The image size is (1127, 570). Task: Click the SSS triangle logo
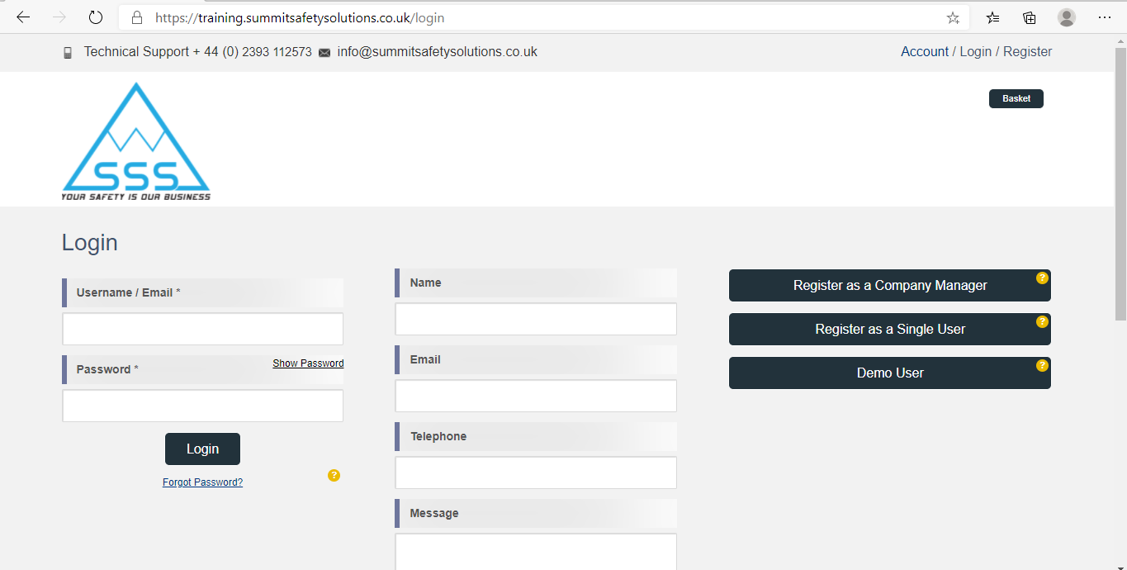point(136,141)
